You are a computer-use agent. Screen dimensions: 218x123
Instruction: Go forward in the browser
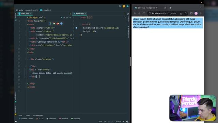[x=139, y=13]
